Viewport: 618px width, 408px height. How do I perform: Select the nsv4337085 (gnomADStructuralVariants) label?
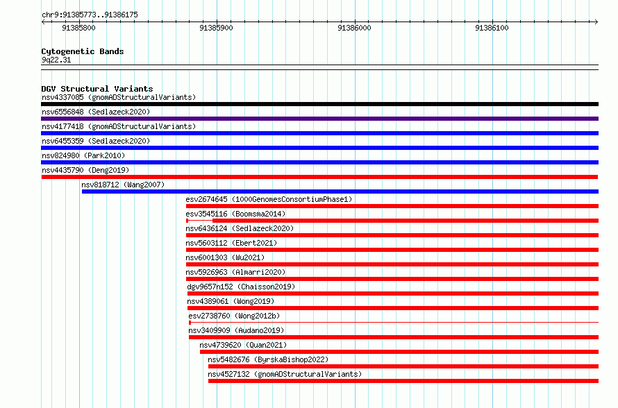pos(119,97)
